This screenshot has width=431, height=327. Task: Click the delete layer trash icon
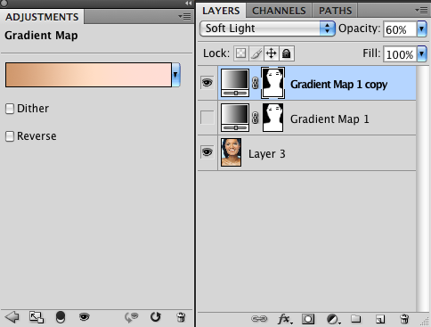click(404, 319)
